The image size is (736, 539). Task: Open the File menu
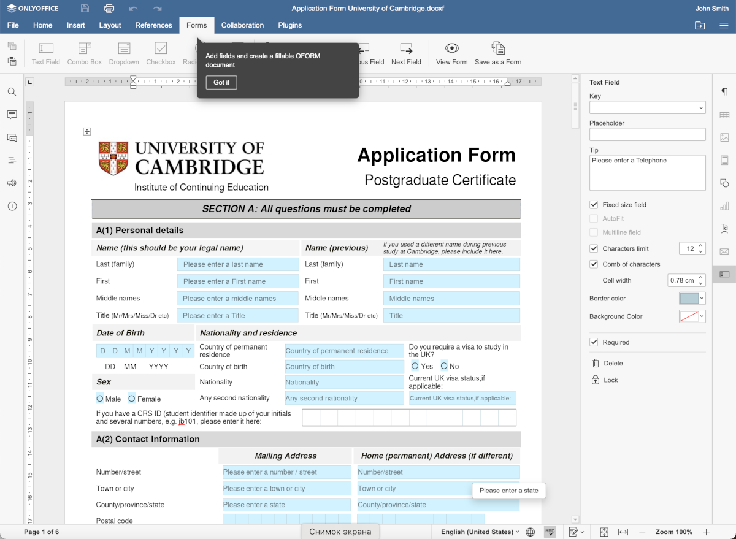coord(13,25)
